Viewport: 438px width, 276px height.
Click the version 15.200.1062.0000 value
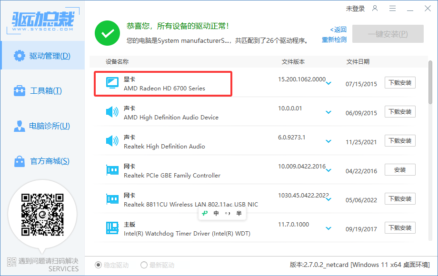point(302,79)
